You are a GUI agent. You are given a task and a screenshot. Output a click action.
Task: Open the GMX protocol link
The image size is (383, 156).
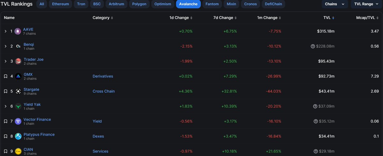tap(28, 74)
